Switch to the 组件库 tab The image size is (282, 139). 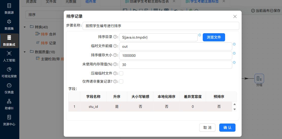click(x=90, y=2)
